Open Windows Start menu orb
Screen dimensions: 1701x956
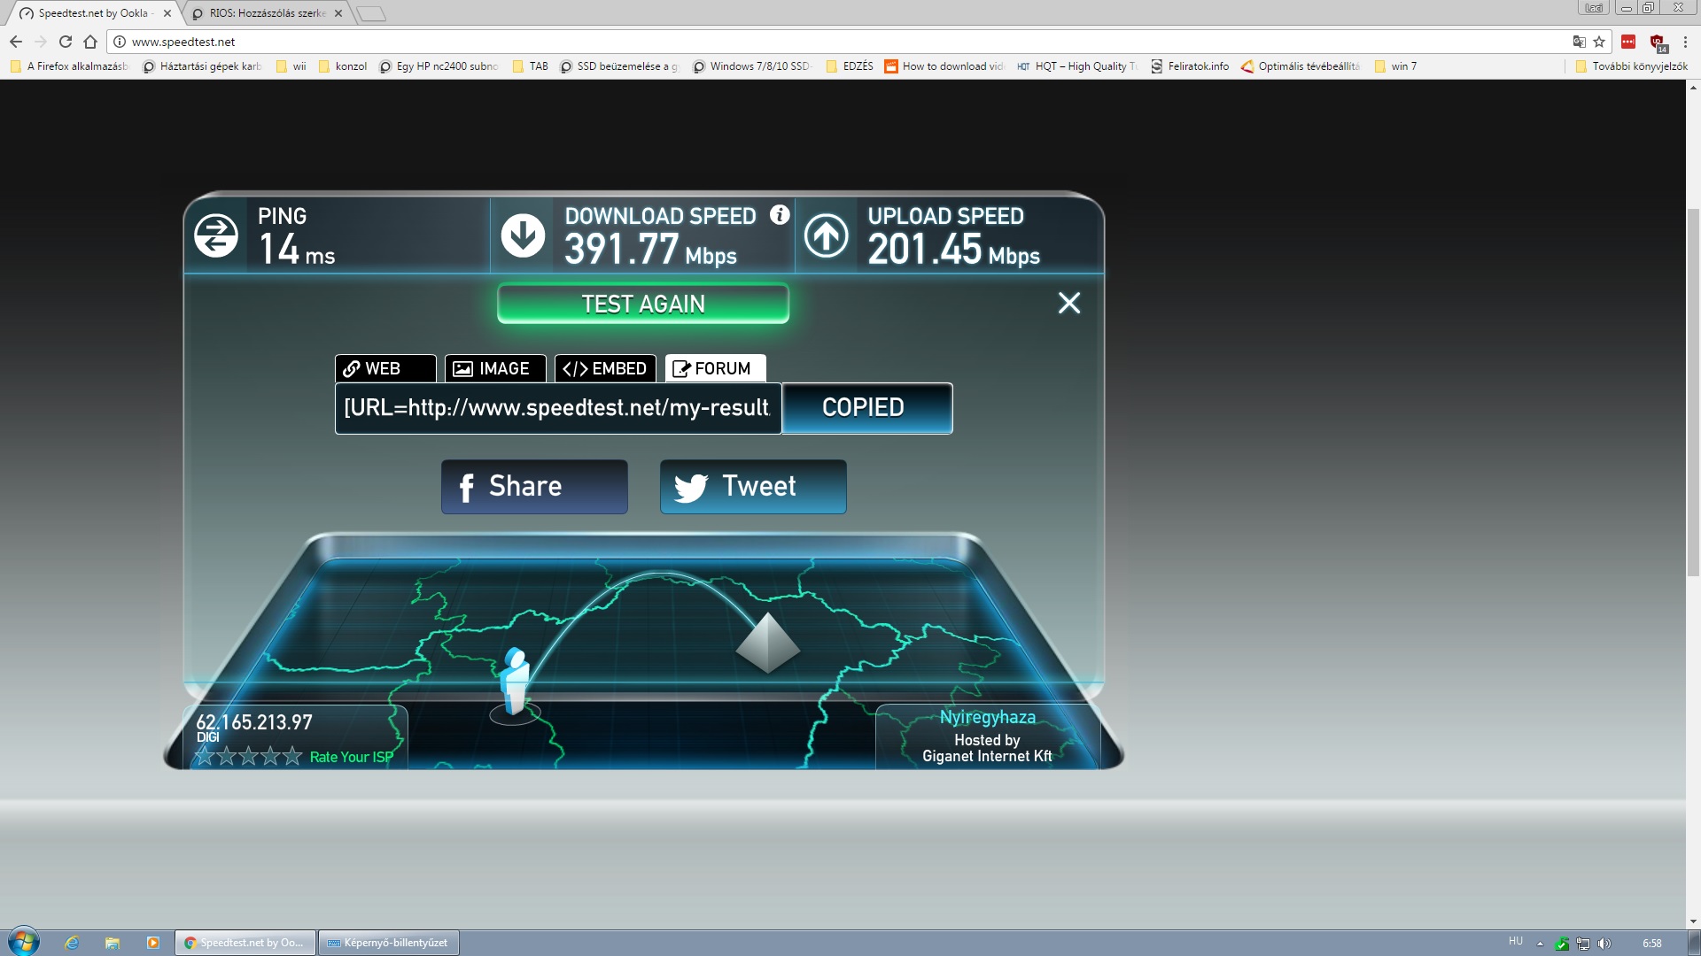click(x=24, y=942)
